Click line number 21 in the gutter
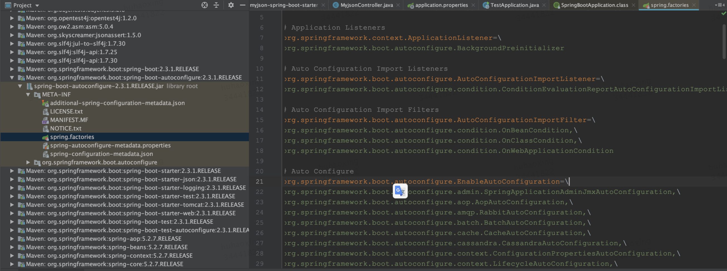The height and width of the screenshot is (271, 727). click(x=259, y=182)
